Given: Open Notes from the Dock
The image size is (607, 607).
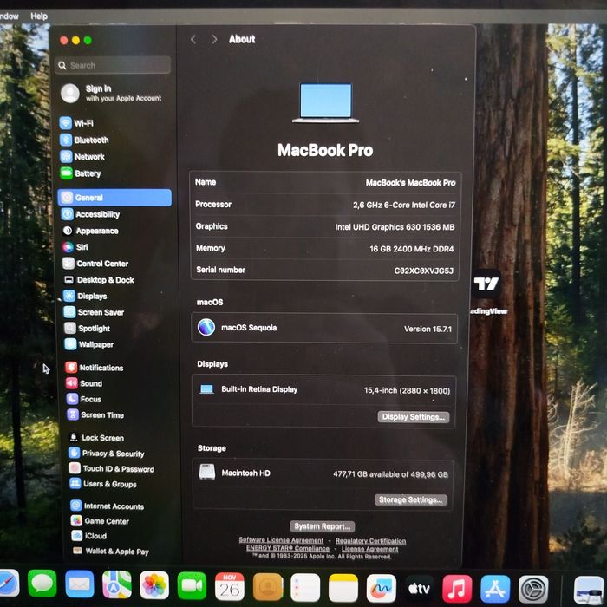Looking at the screenshot, I should [x=343, y=588].
